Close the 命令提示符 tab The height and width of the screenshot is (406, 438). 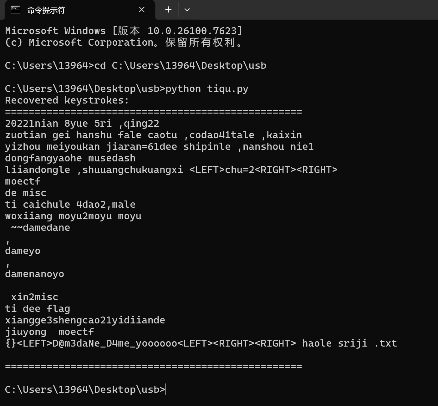[x=142, y=10]
